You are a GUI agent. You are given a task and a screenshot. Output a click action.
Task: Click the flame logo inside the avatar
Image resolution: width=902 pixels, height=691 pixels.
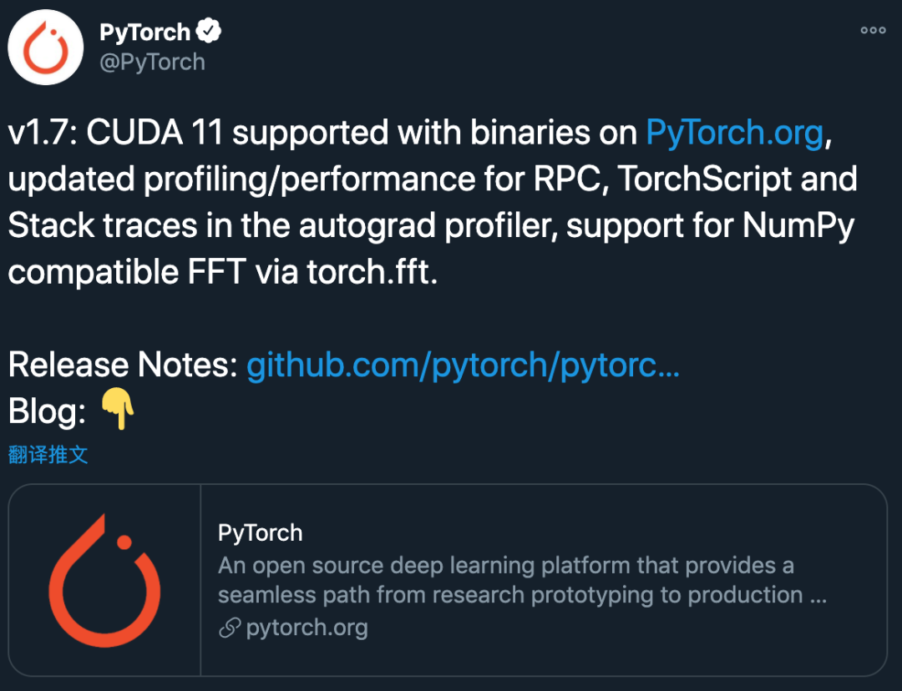pos(46,48)
